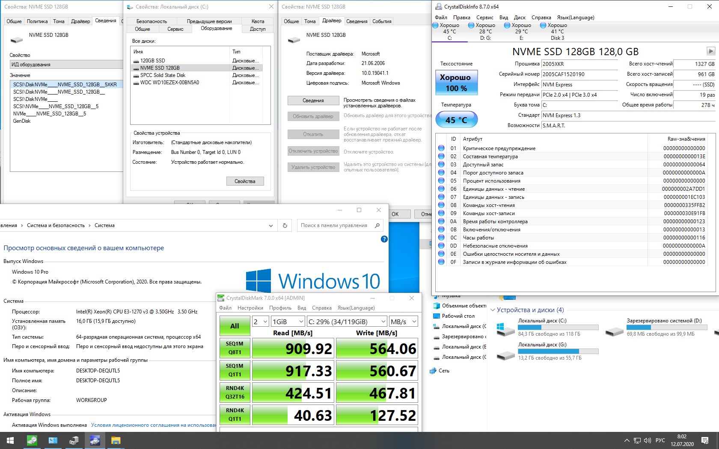719x449 pixels.
Task: Open File Explorer from the taskbar
Action: pos(116,440)
